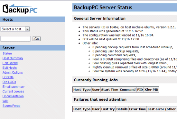
Task: Click the Details column header
Action: [x=122, y=109]
